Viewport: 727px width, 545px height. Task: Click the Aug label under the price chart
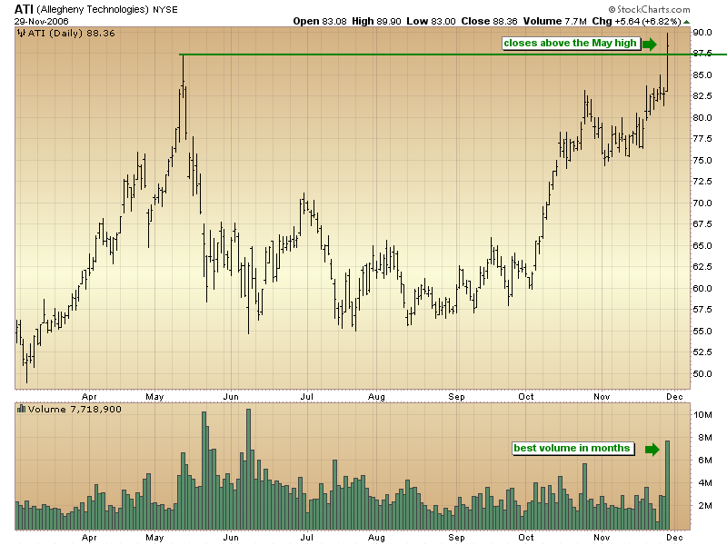tap(376, 397)
